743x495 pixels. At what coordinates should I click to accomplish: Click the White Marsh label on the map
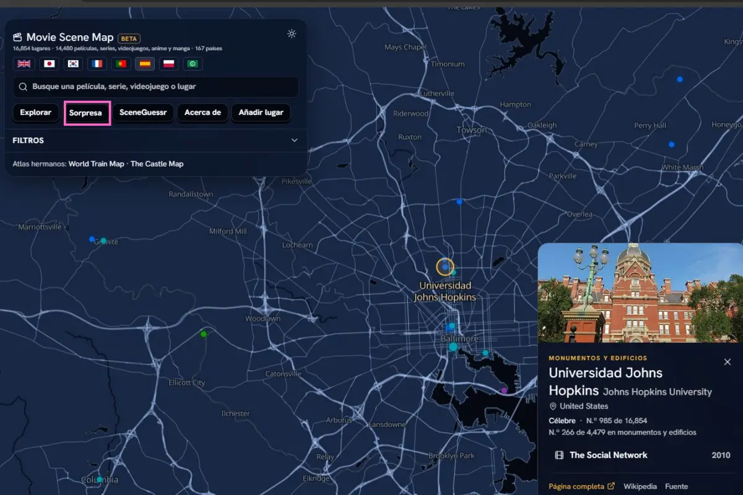coord(682,168)
